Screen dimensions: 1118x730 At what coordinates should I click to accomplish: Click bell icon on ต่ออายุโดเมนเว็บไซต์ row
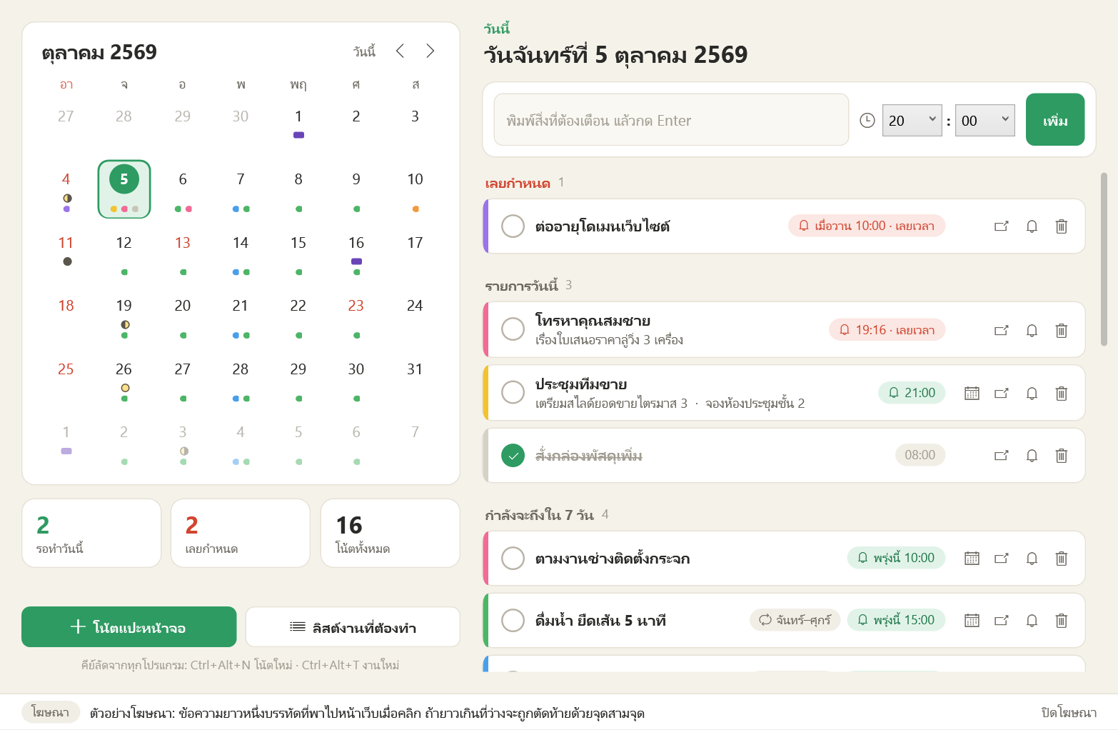point(1032,226)
